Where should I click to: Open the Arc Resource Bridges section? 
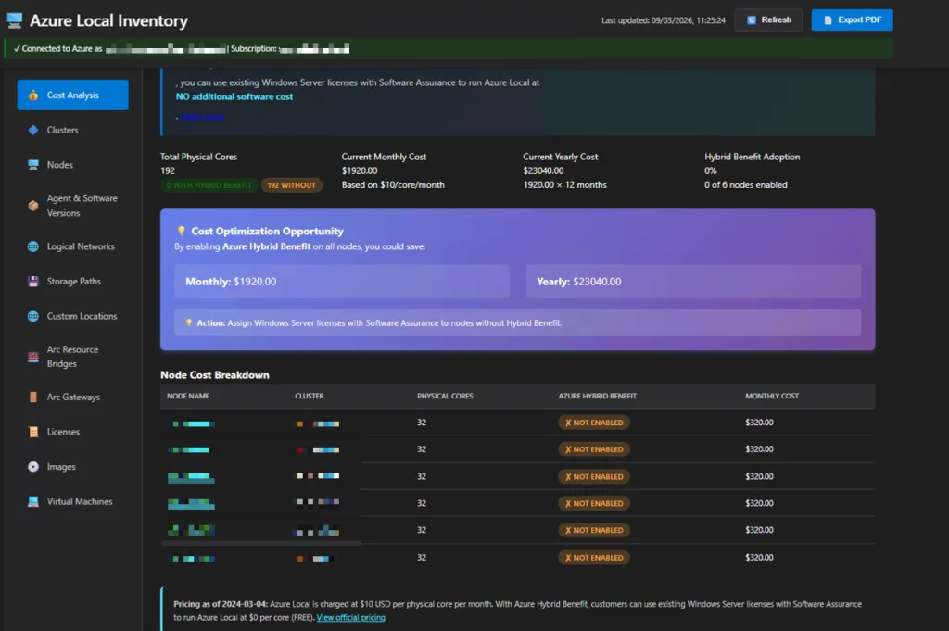pos(72,357)
